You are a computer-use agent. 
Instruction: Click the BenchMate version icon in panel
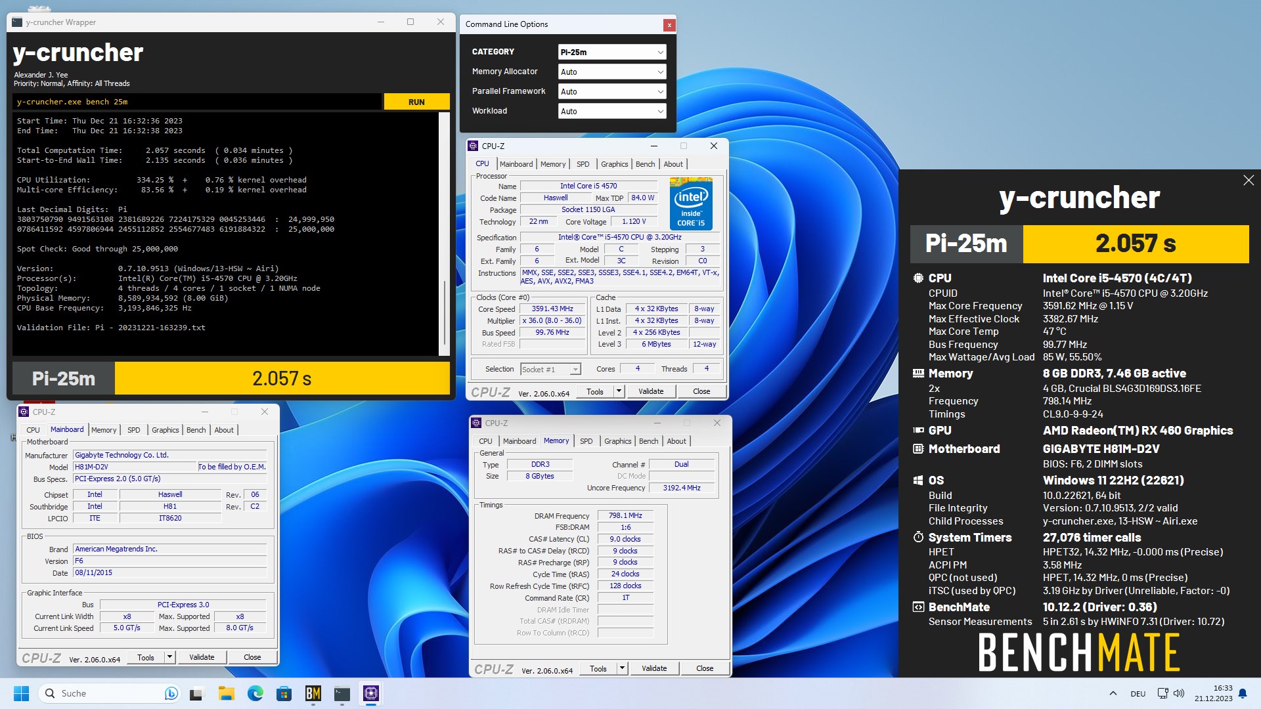click(x=918, y=607)
